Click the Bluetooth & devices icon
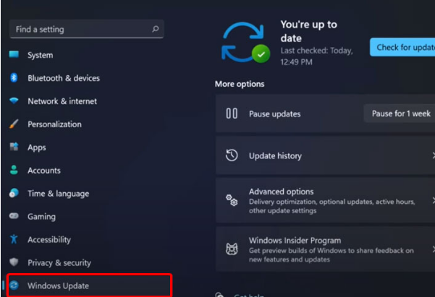 pyautogui.click(x=14, y=78)
